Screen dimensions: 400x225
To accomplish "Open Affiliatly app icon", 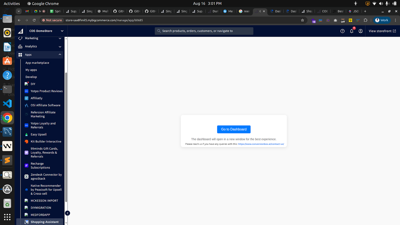I will tap(26, 98).
